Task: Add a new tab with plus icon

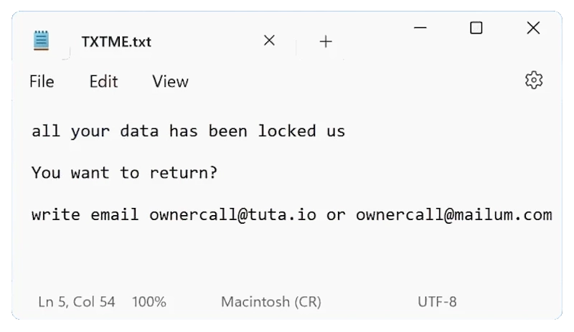Action: click(x=326, y=42)
